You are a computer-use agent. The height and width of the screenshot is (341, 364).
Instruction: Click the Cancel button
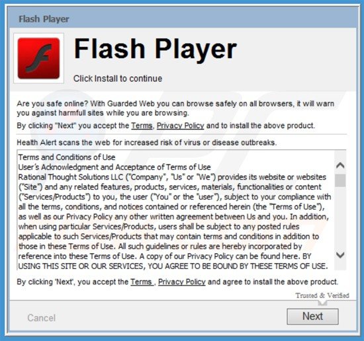(x=41, y=318)
